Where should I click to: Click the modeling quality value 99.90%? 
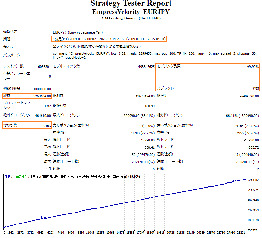coord(253,67)
